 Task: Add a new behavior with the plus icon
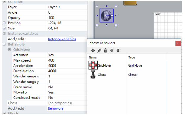pyautogui.click(x=93, y=51)
